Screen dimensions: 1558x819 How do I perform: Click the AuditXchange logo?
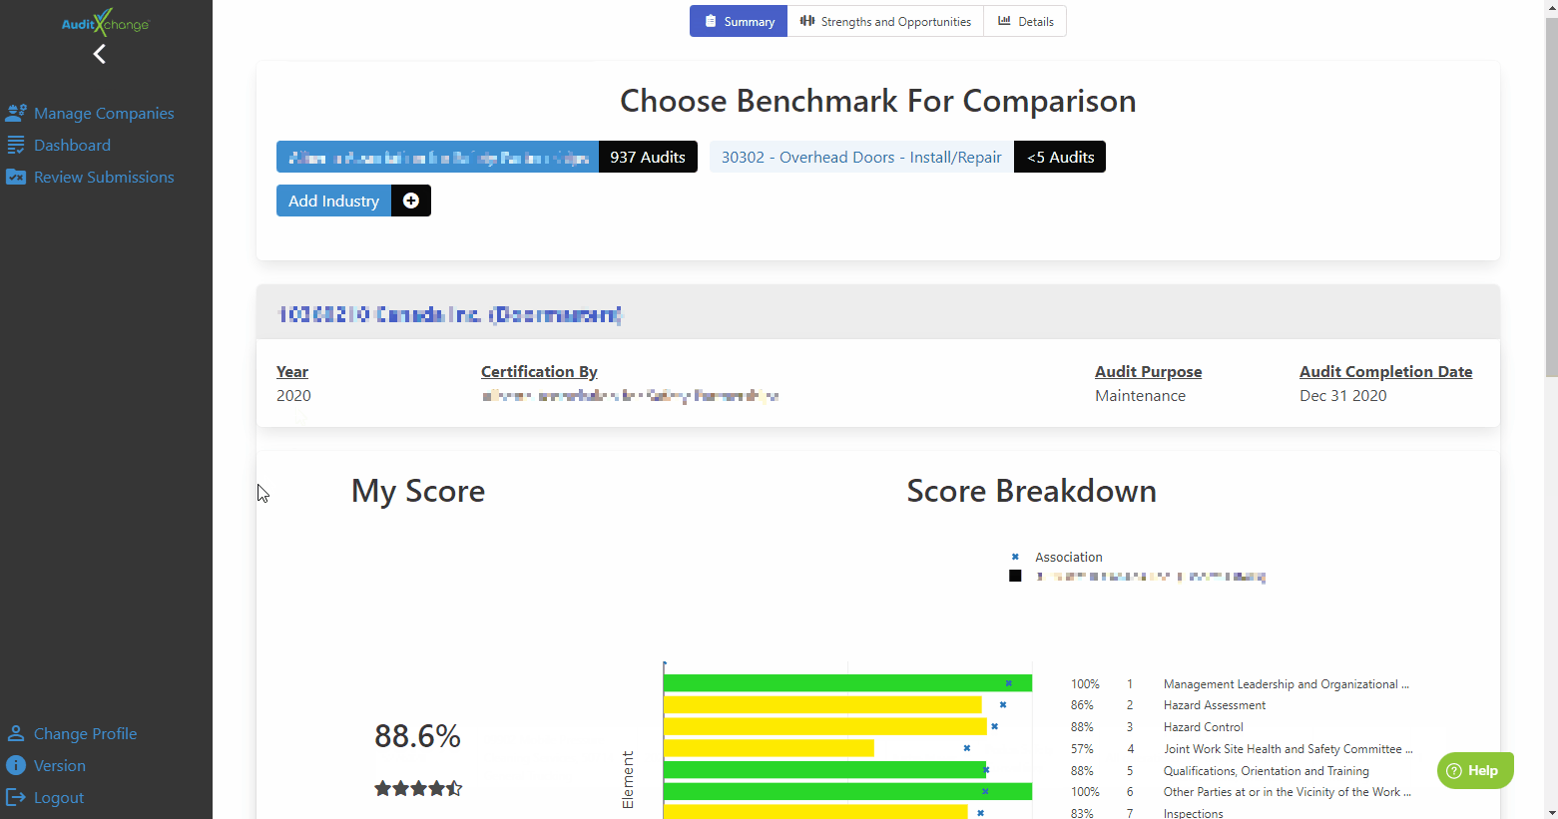[x=105, y=22]
